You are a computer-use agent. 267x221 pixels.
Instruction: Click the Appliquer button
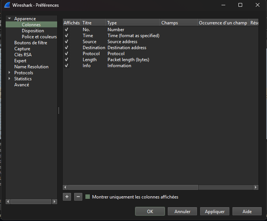215,212
